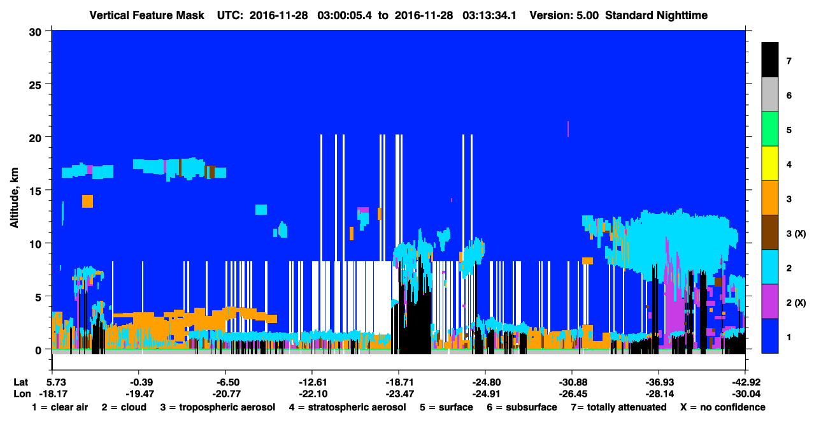The width and height of the screenshot is (828, 425).
Task: Click the '2 = cloud' legend text
Action: pos(124,407)
